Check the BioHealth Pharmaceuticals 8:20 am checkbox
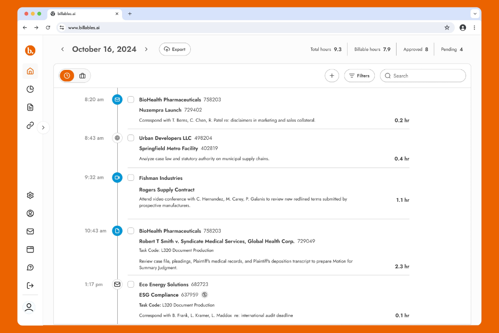The height and width of the screenshot is (333, 499). coord(131,99)
